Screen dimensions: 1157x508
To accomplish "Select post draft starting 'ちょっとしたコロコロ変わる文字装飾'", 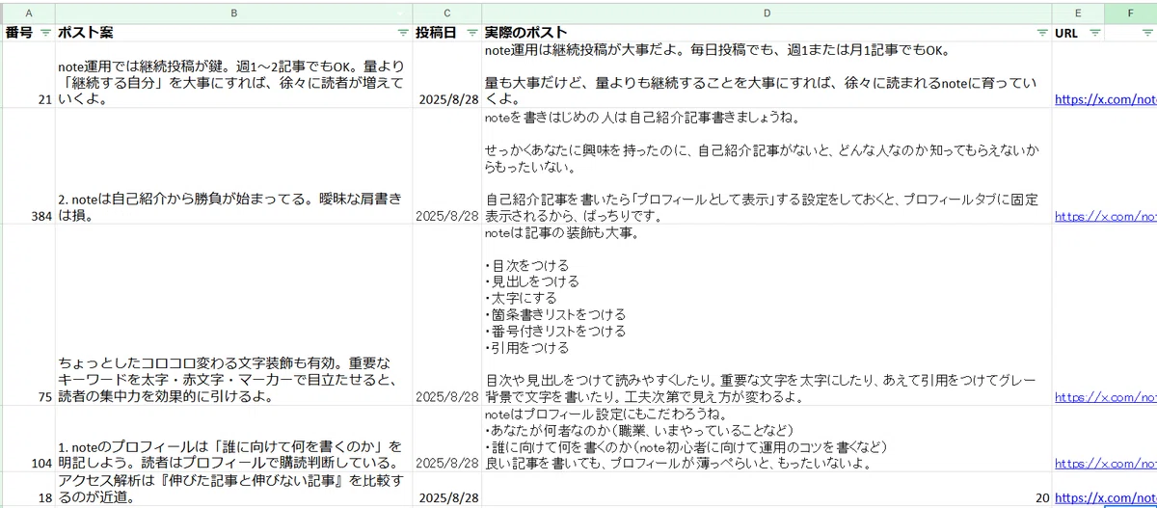I will (x=234, y=315).
